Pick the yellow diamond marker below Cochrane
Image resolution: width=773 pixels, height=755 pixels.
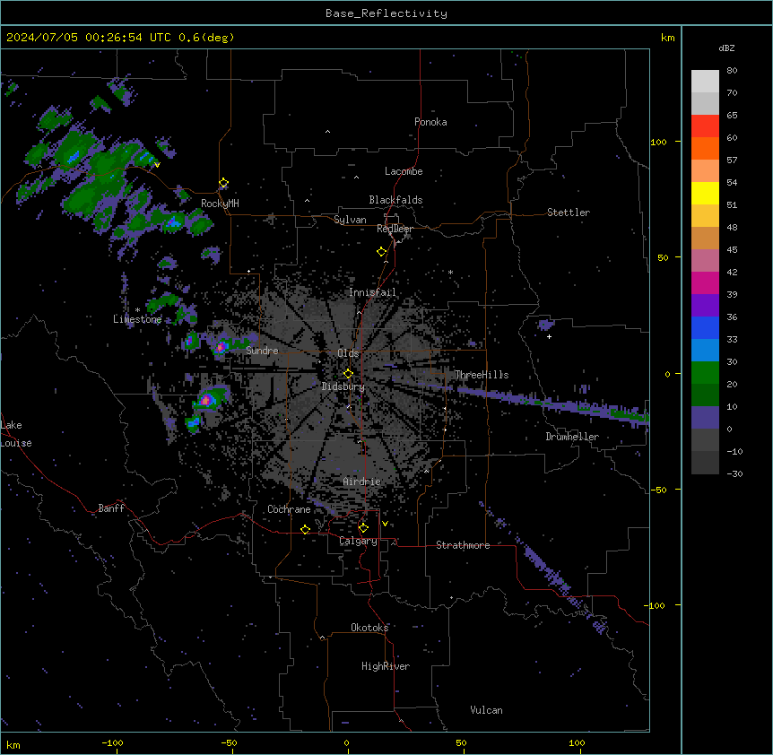305,529
